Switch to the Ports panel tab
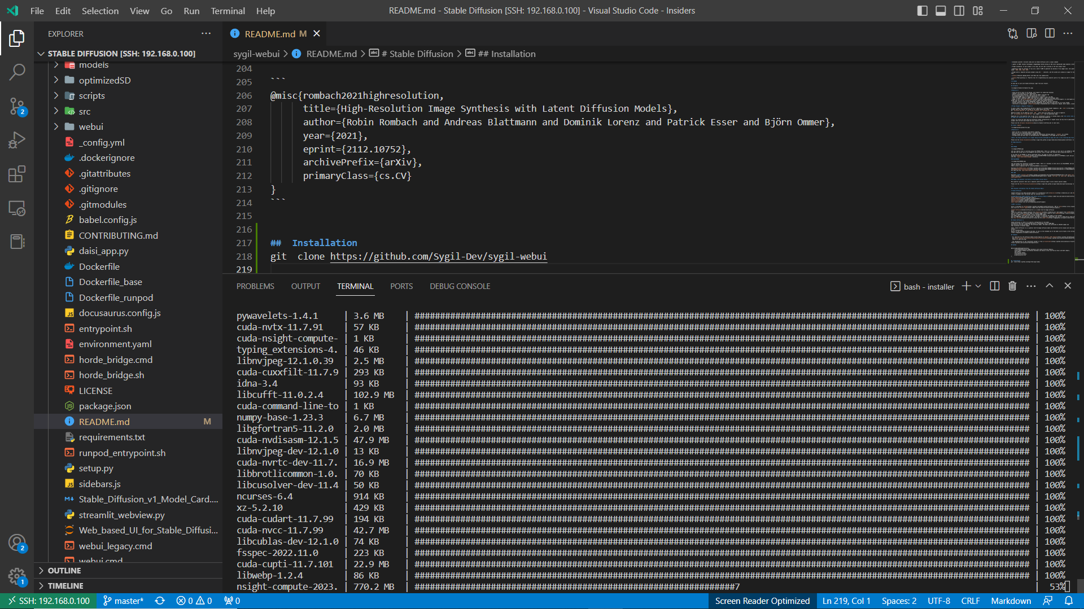This screenshot has width=1084, height=609. (x=401, y=286)
